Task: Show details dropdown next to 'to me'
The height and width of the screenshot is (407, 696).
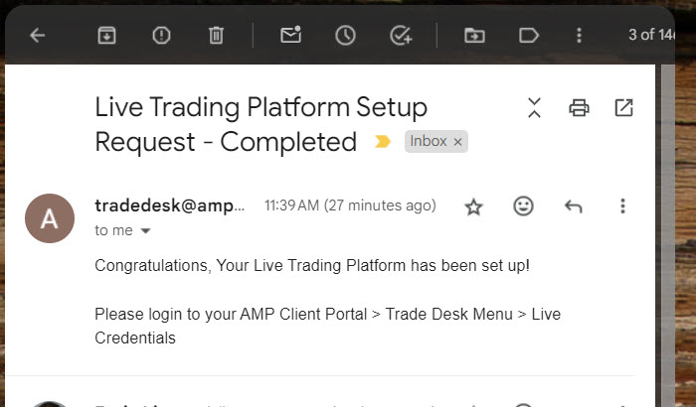Action: (146, 230)
